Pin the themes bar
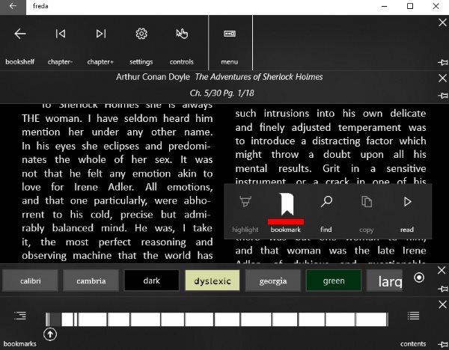 click(443, 289)
